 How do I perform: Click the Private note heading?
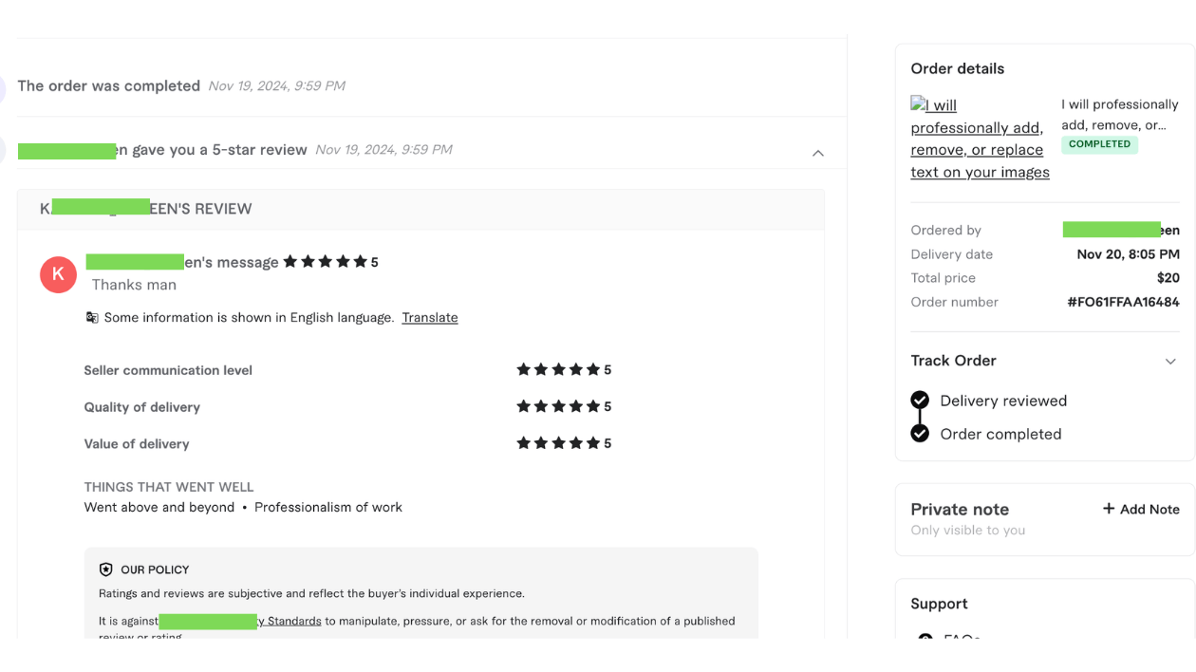960,510
